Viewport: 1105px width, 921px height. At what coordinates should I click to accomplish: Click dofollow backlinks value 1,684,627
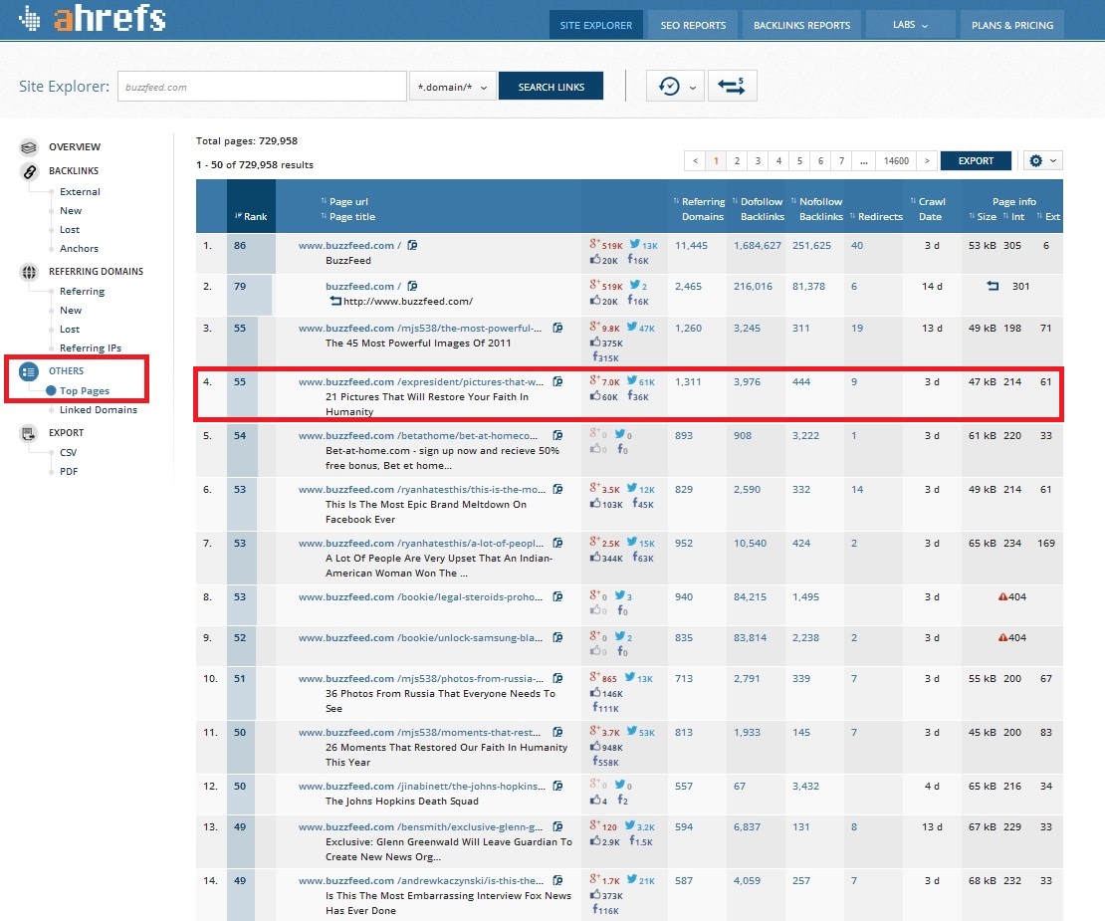coord(758,245)
